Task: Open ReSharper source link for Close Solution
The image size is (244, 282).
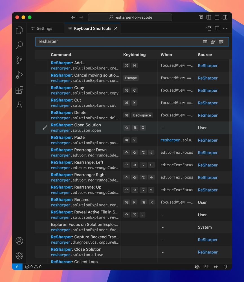Action: [208, 252]
